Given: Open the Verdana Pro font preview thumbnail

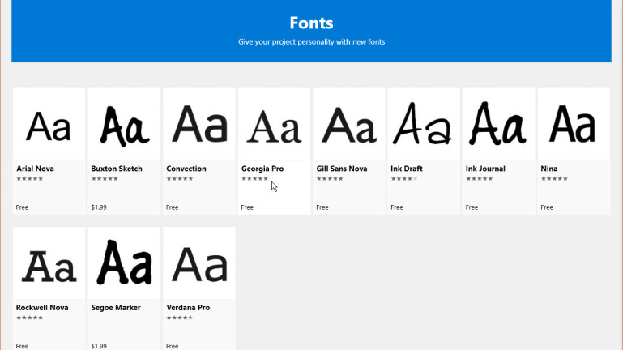Looking at the screenshot, I should pyautogui.click(x=199, y=263).
